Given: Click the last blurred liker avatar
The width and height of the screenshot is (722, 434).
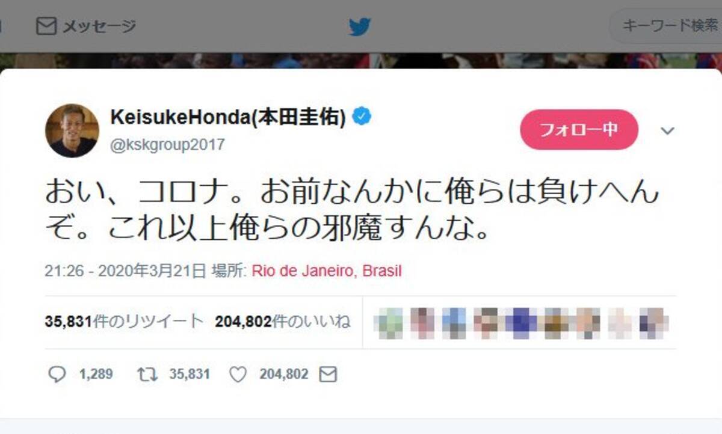Looking at the screenshot, I should click(650, 323).
